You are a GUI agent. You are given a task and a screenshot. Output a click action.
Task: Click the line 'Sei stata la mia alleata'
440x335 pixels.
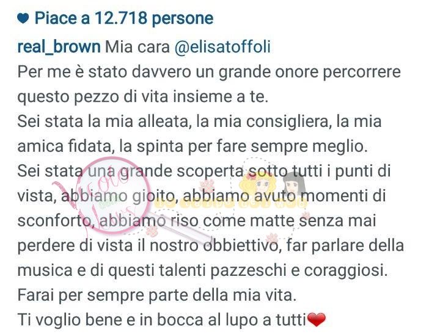coord(199,121)
